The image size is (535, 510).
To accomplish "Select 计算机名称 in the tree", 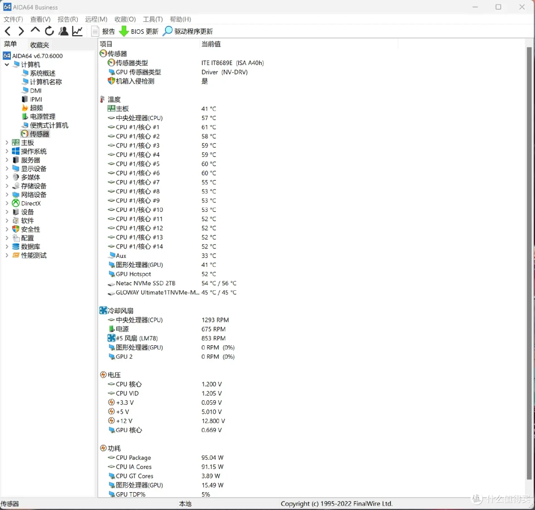I will pyautogui.click(x=42, y=82).
